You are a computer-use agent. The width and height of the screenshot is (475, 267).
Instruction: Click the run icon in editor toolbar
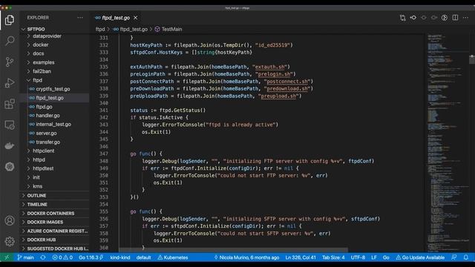pyautogui.click(x=445, y=18)
